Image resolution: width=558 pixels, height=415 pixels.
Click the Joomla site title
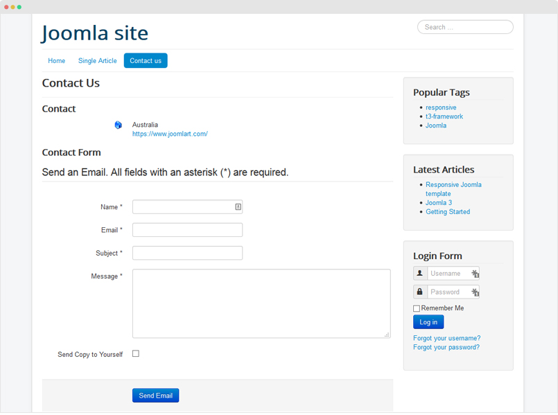click(95, 33)
